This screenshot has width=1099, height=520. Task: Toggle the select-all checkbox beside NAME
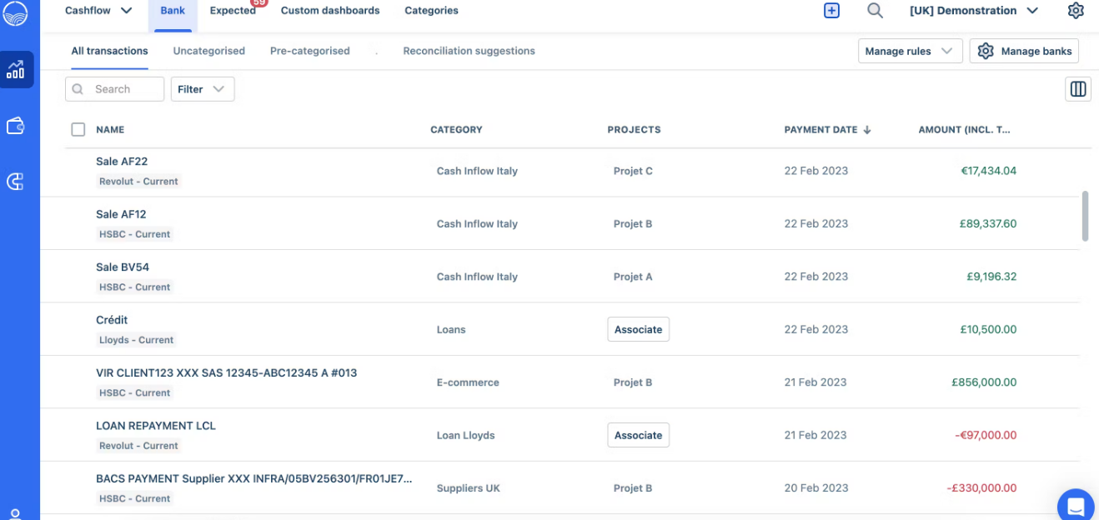coord(78,129)
